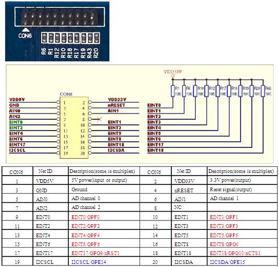Select the 'AD channel 2' cell
The image size is (279, 267).
(x=104, y=207)
